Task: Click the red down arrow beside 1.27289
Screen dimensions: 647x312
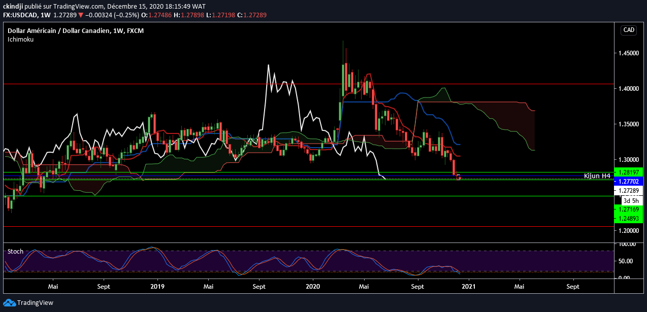Action: tap(80, 15)
